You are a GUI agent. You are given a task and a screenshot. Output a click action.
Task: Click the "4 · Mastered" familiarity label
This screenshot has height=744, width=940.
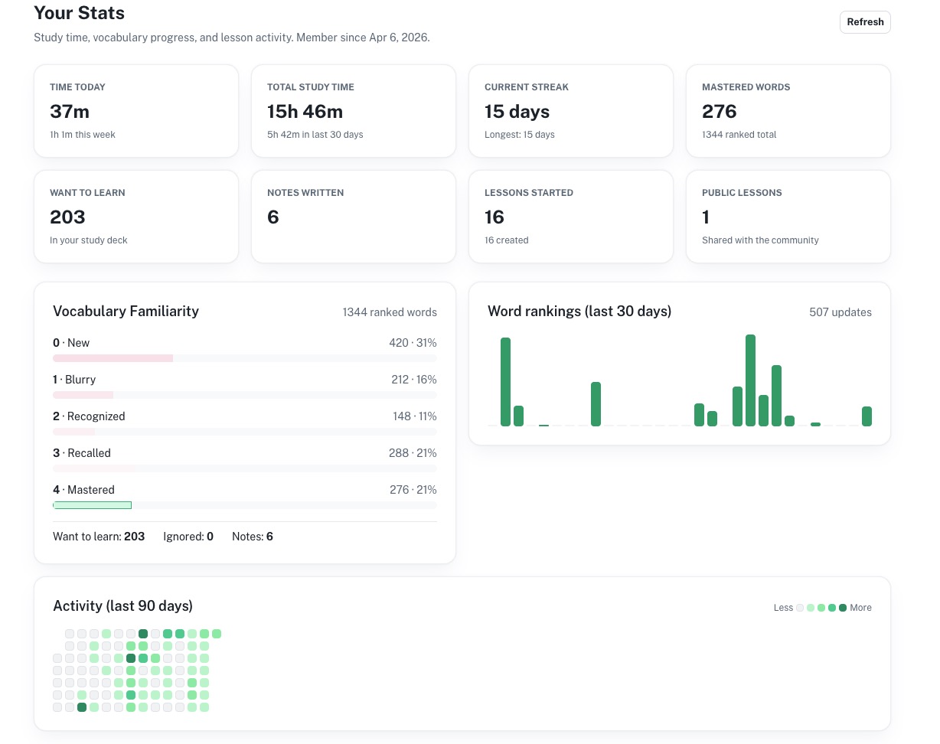83,490
